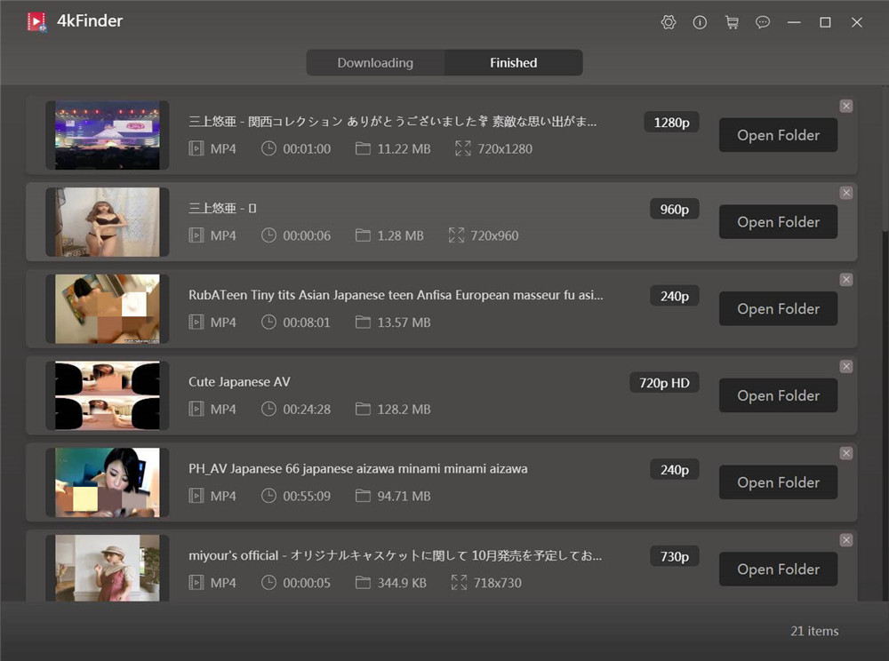Image resolution: width=889 pixels, height=661 pixels.
Task: Remove the 1.28 MB item with X
Action: coord(845,193)
